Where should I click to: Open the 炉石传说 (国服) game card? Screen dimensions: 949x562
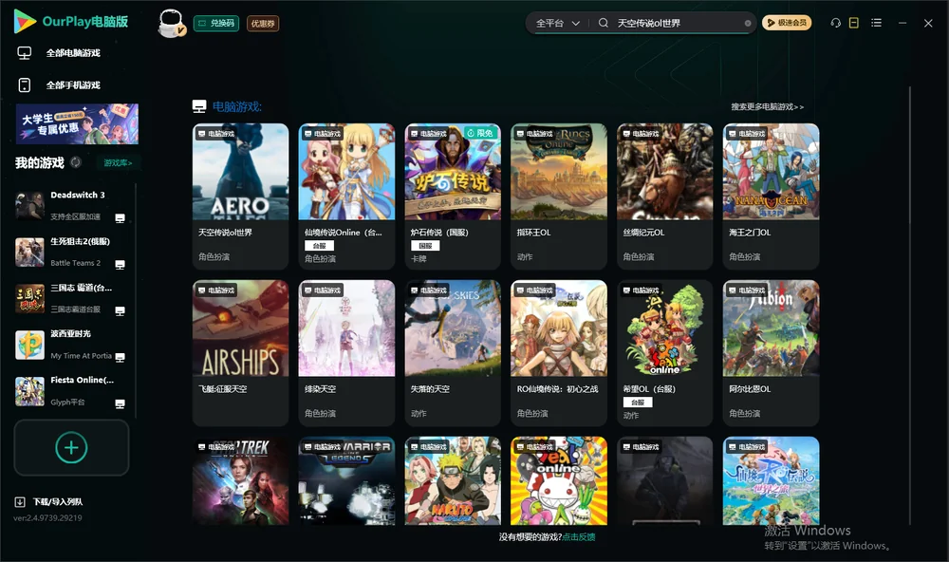point(453,197)
